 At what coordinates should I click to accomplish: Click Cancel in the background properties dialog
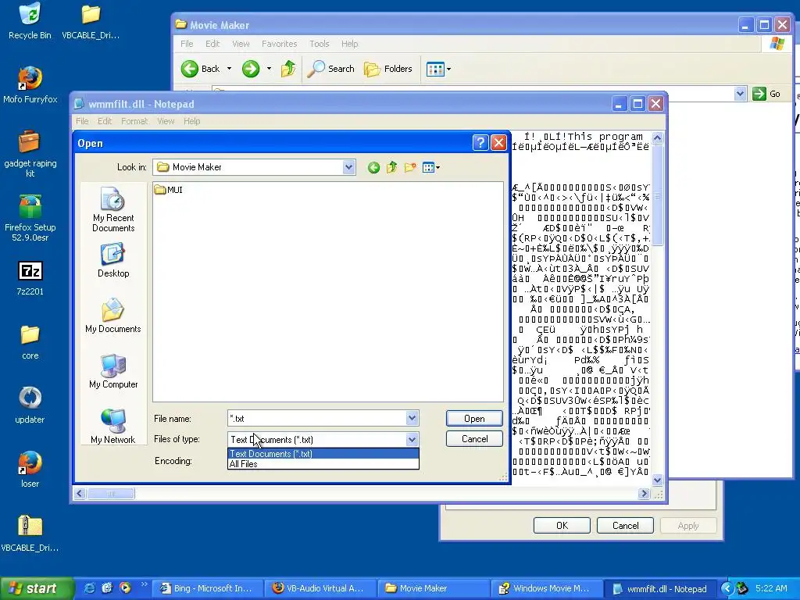(625, 526)
